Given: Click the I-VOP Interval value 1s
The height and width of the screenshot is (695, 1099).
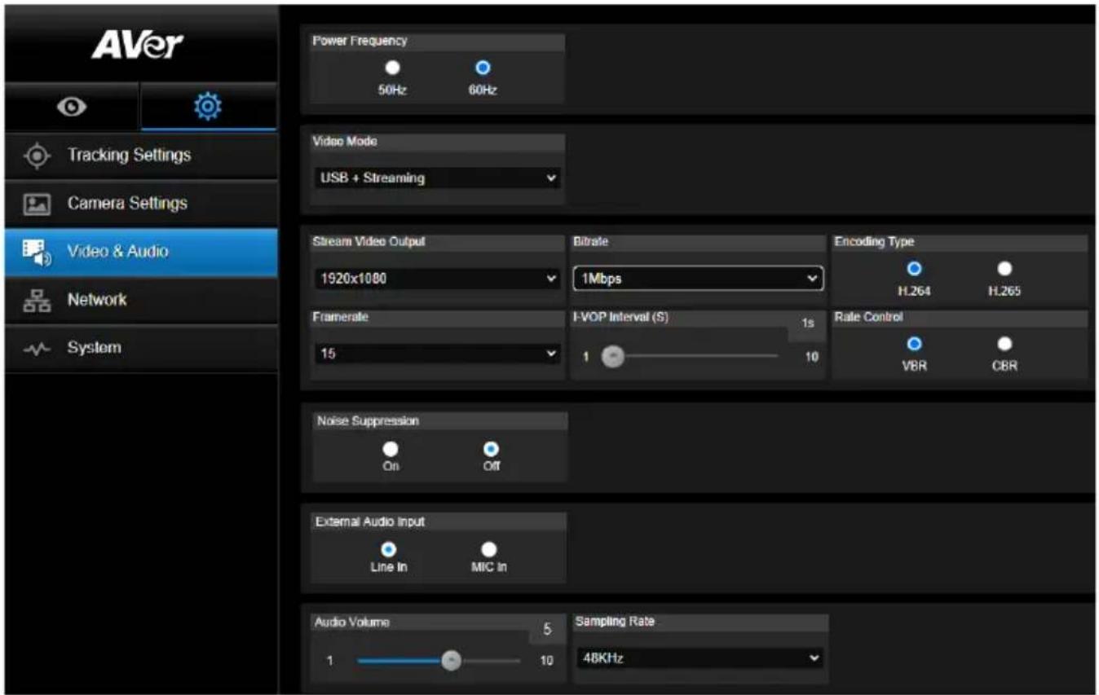Looking at the screenshot, I should click(x=808, y=323).
